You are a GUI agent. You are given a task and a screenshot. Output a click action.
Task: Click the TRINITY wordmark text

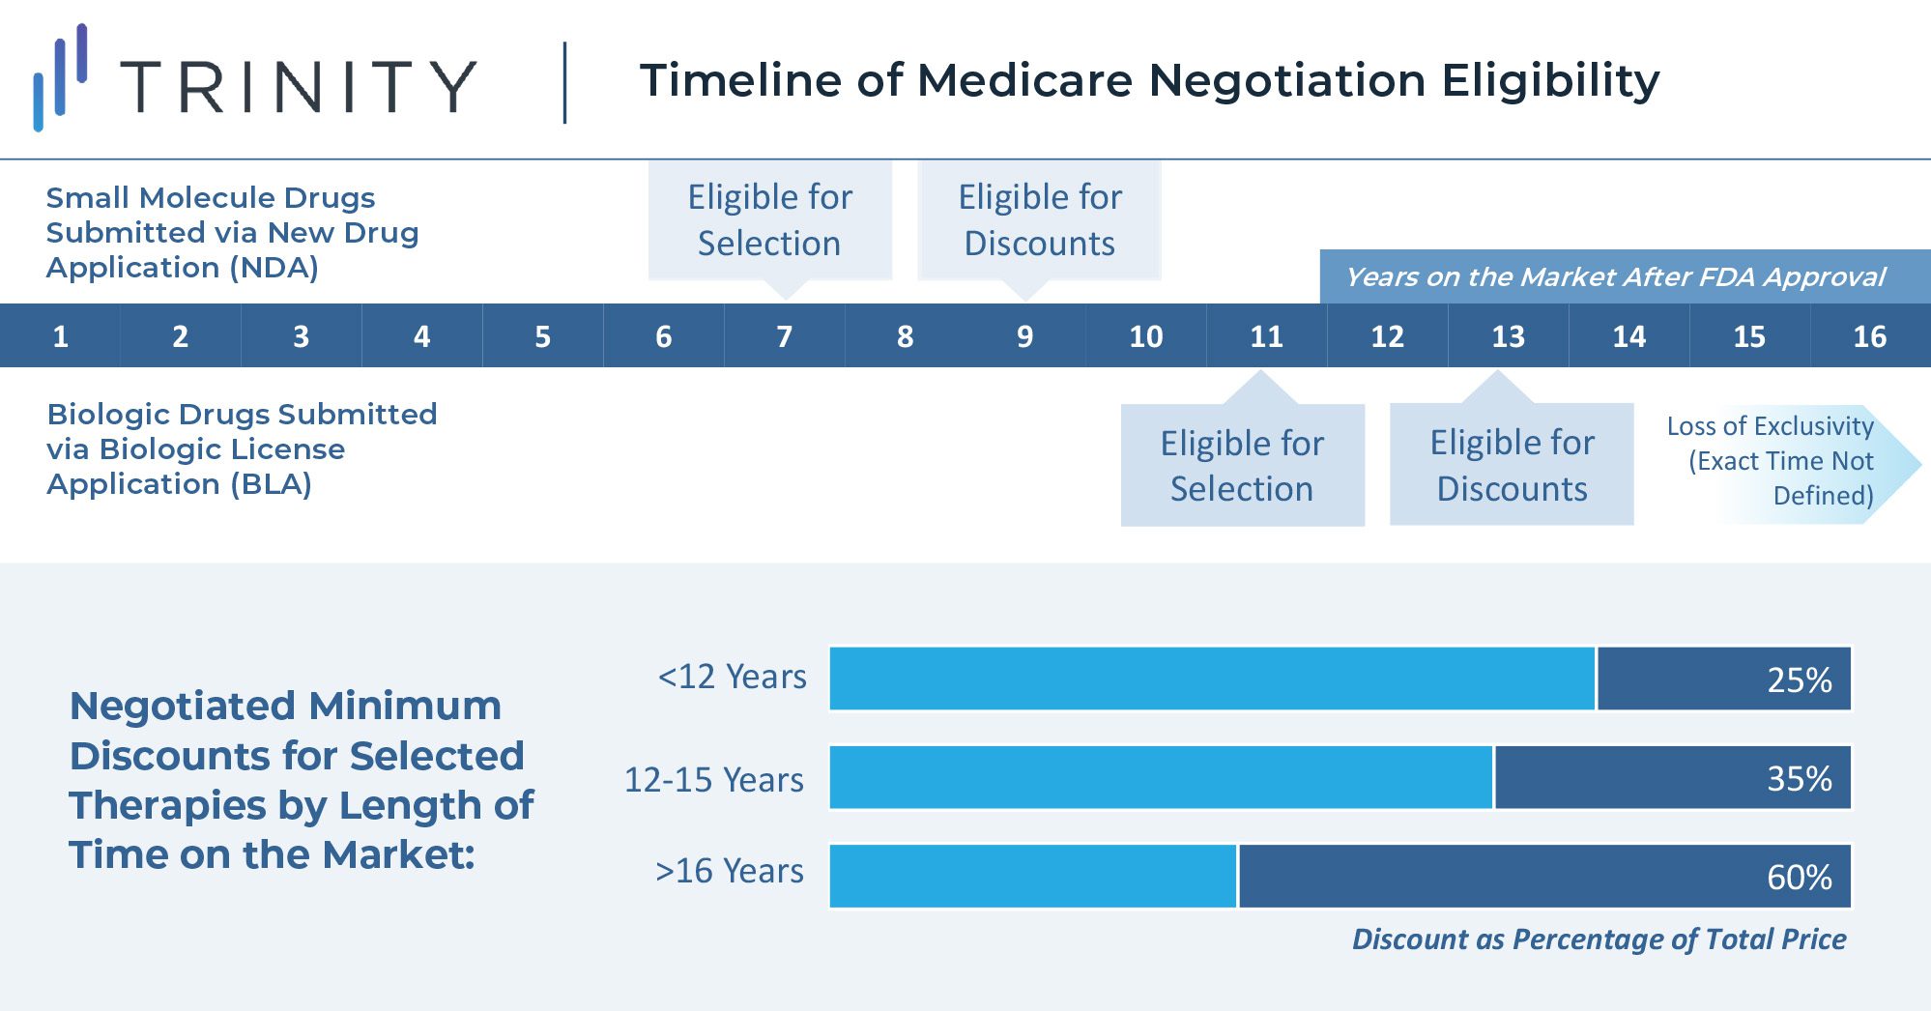(299, 87)
